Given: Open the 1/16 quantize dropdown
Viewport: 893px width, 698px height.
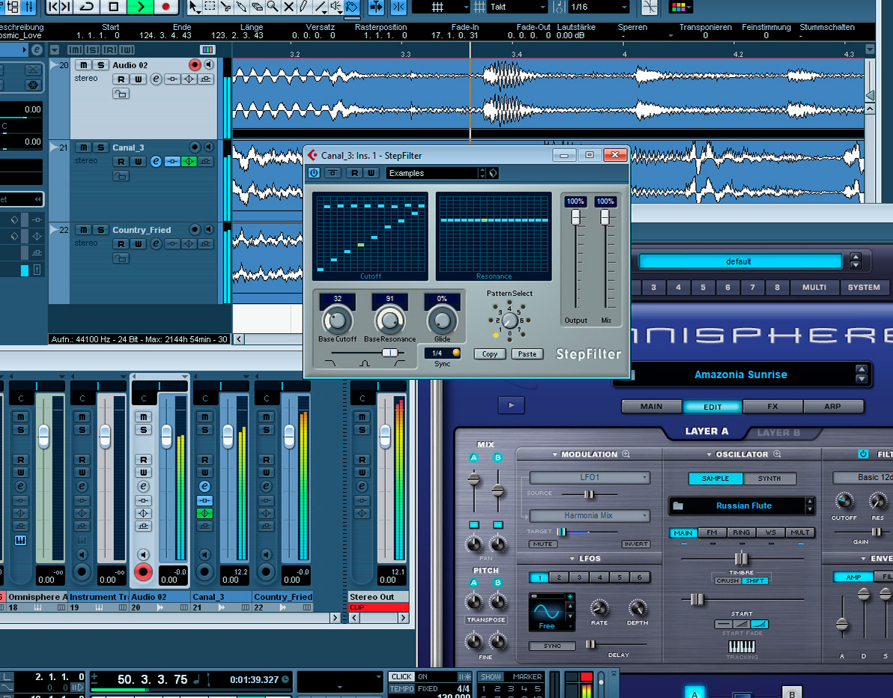Looking at the screenshot, I should tap(598, 7).
